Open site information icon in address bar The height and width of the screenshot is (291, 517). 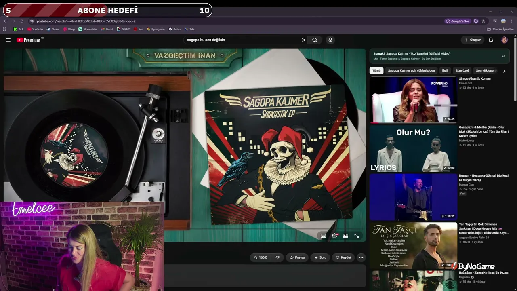[32, 21]
